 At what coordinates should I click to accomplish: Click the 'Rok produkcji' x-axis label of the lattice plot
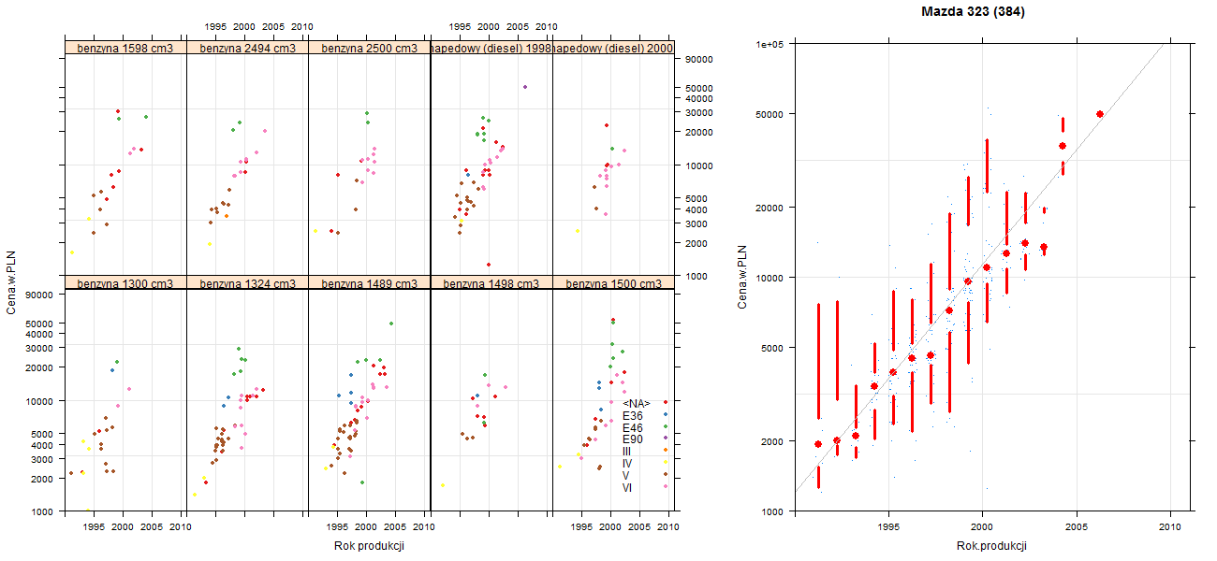point(369,547)
